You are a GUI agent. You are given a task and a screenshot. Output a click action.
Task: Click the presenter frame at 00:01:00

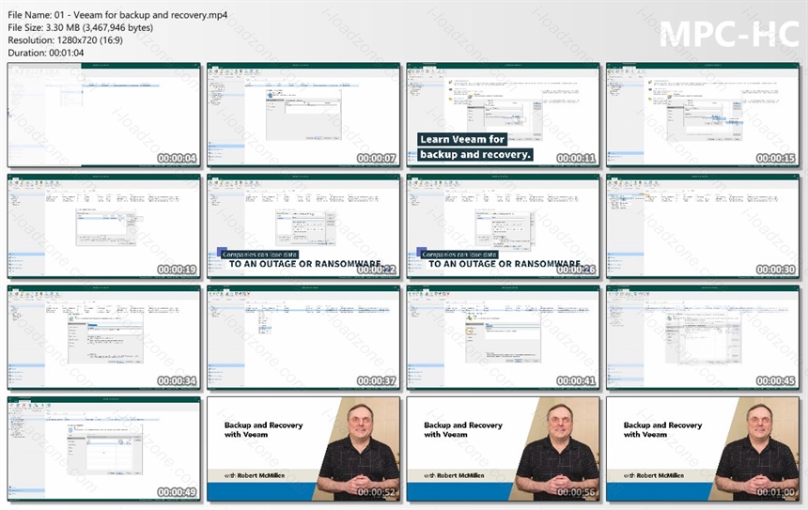[x=703, y=449]
